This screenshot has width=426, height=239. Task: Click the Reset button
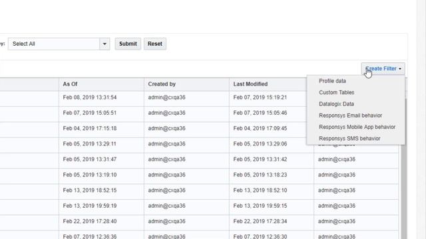pyautogui.click(x=155, y=44)
